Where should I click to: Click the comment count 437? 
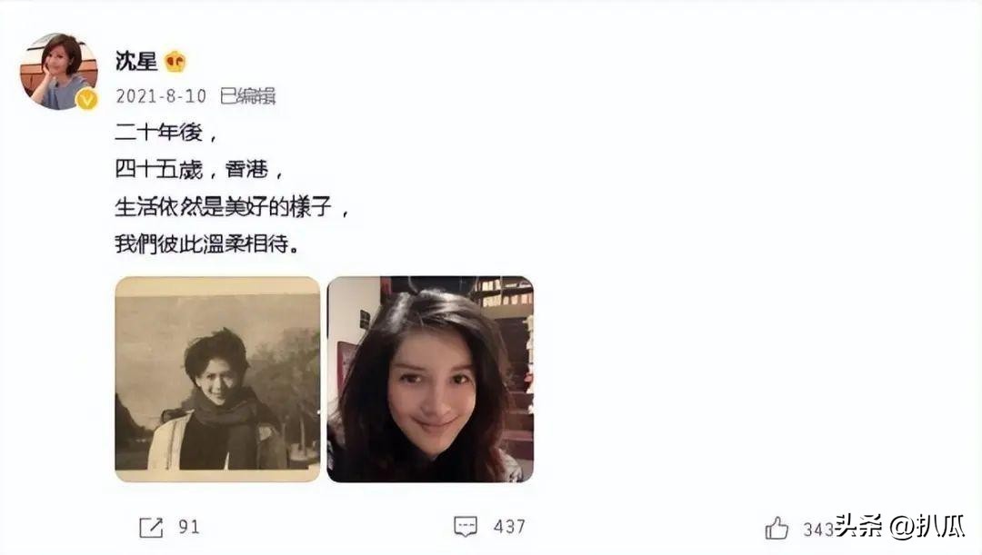click(509, 527)
